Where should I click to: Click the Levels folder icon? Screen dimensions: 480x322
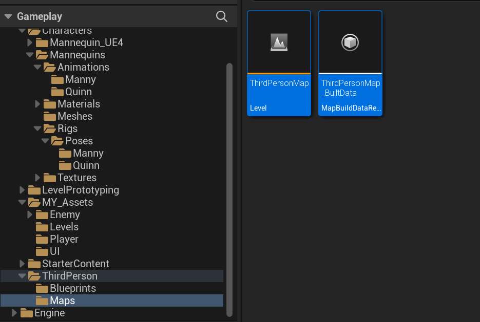pos(42,227)
